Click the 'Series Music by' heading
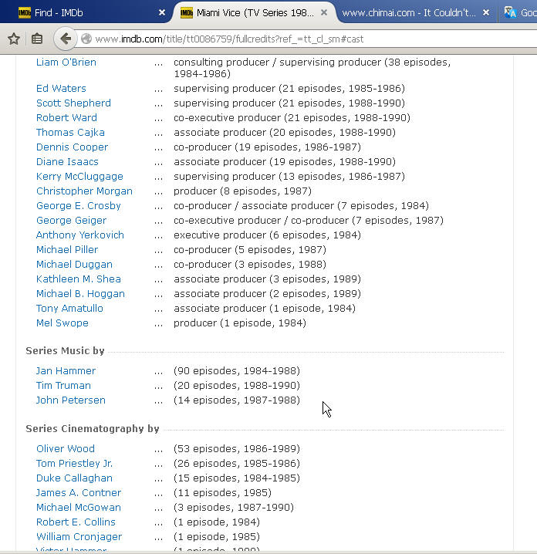The height and width of the screenshot is (554, 537). [65, 351]
